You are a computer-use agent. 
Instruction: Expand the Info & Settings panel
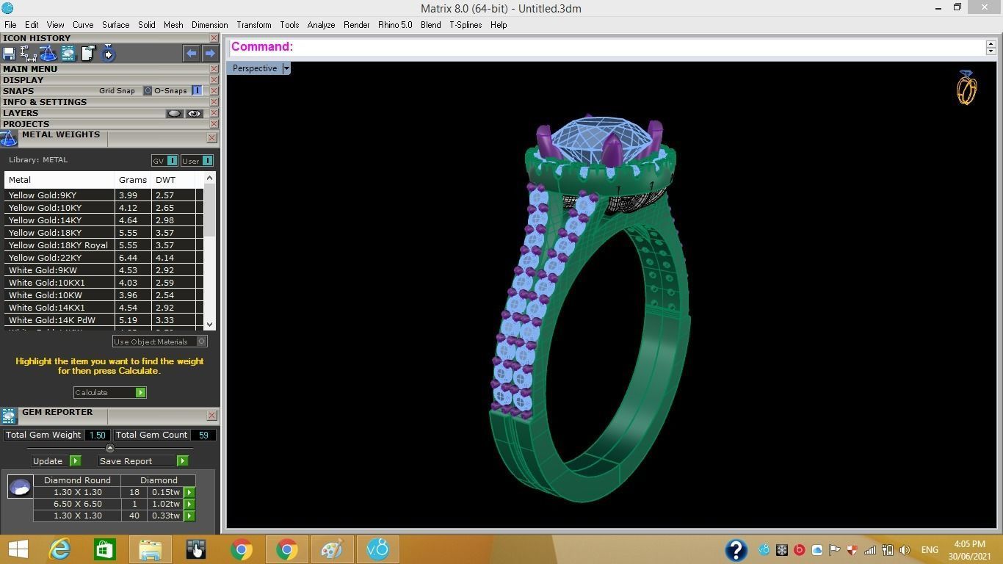[x=45, y=102]
